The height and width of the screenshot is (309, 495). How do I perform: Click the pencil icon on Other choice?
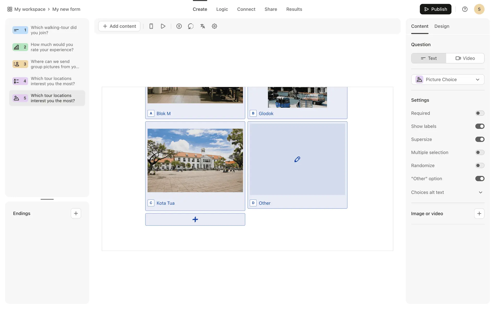click(297, 159)
